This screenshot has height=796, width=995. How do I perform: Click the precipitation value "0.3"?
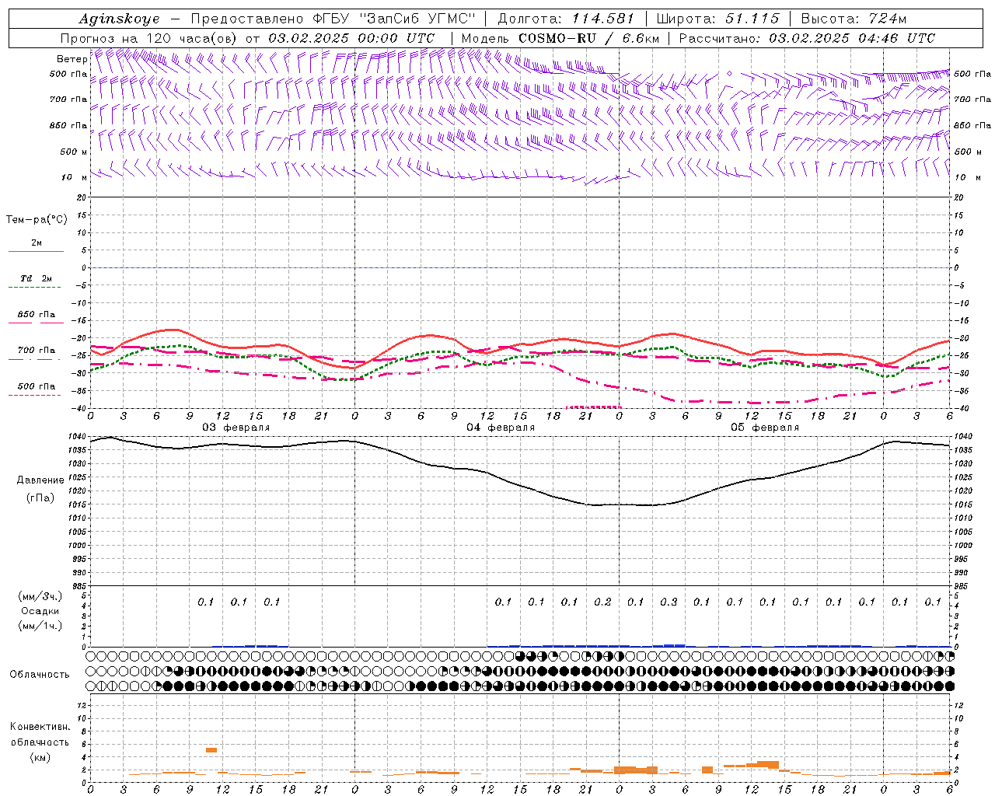(669, 602)
